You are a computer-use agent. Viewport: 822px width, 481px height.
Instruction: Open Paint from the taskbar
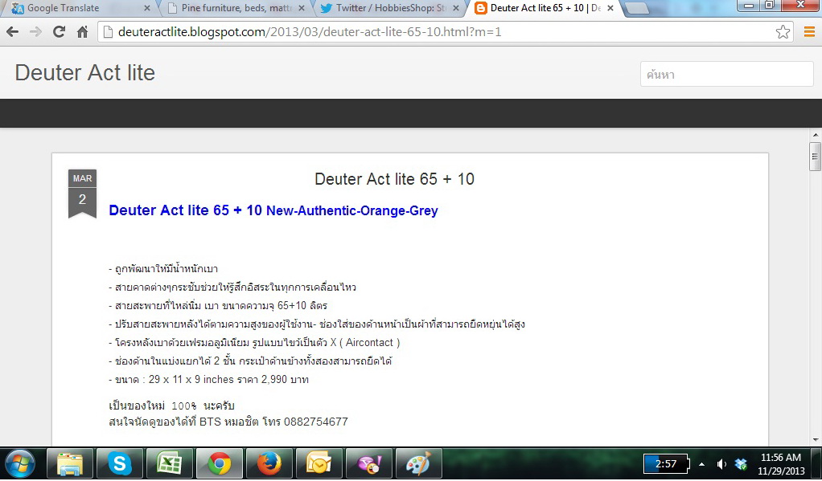[x=418, y=463]
